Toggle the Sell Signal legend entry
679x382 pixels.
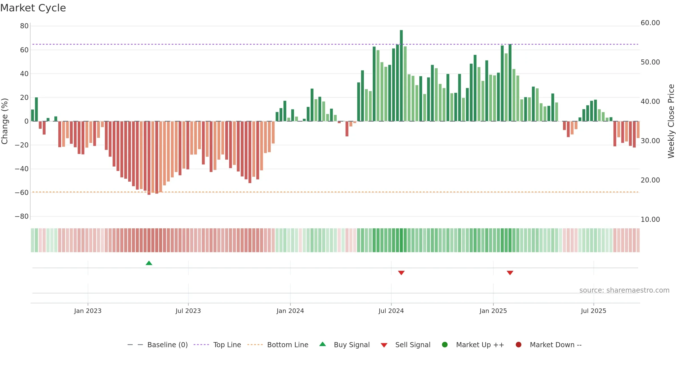tap(405, 345)
